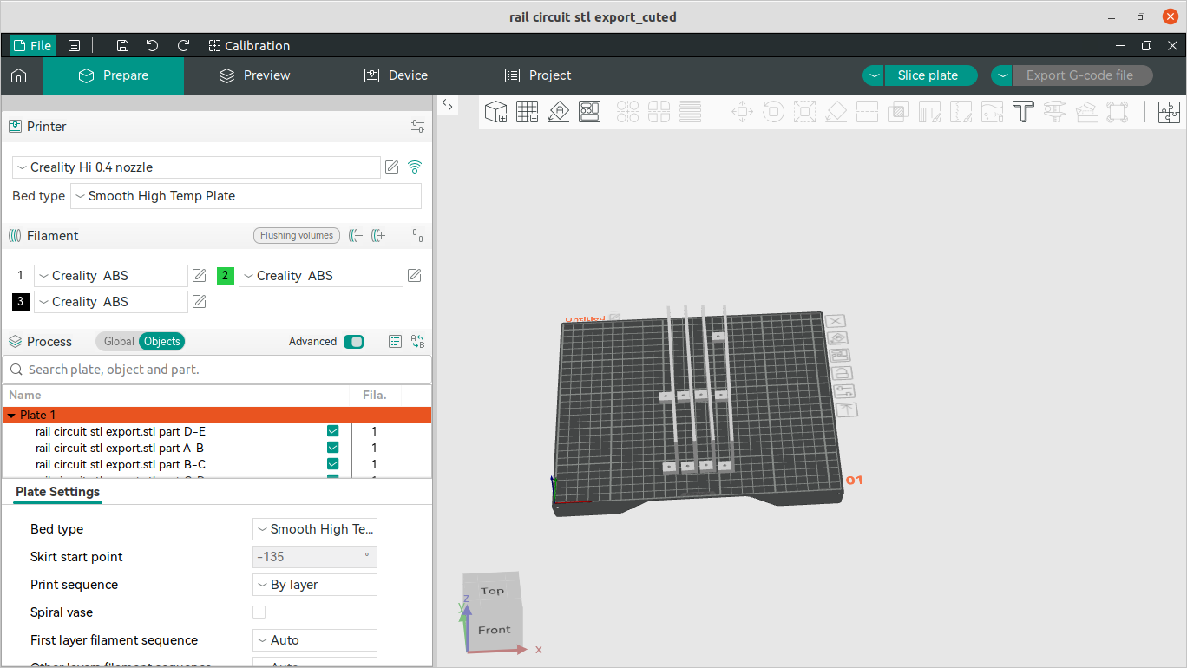Click the Add model cube icon
The width and height of the screenshot is (1187, 668).
coord(495,111)
